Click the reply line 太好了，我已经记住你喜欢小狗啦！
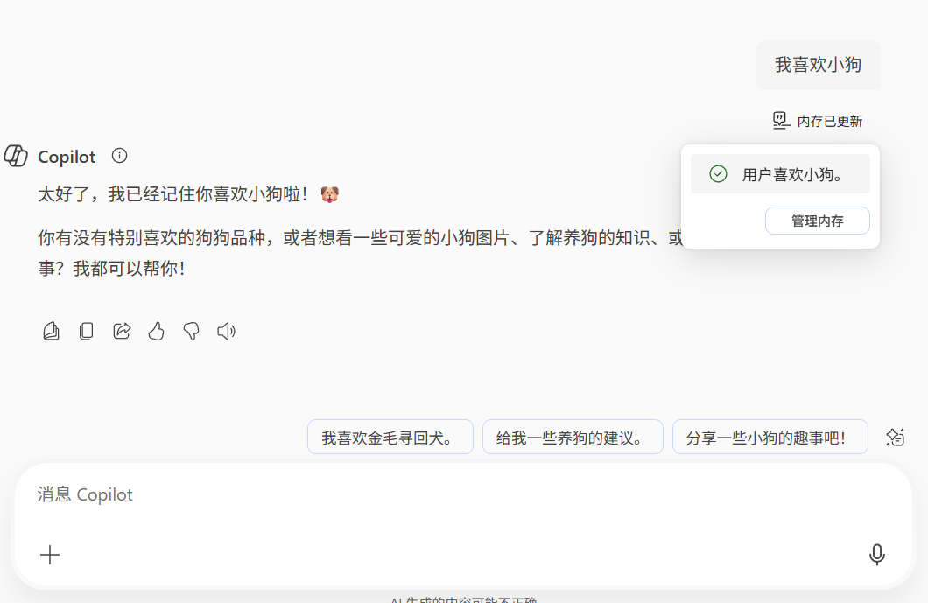This screenshot has height=603, width=928. [172, 194]
